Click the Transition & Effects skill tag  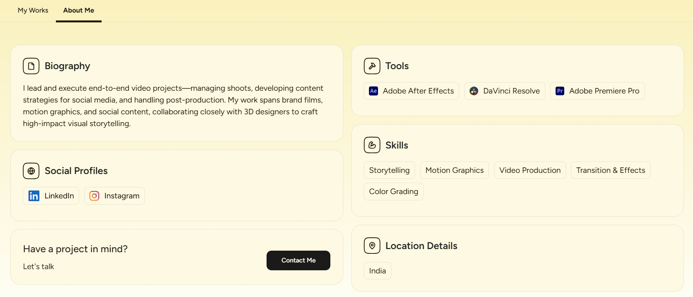tap(611, 170)
